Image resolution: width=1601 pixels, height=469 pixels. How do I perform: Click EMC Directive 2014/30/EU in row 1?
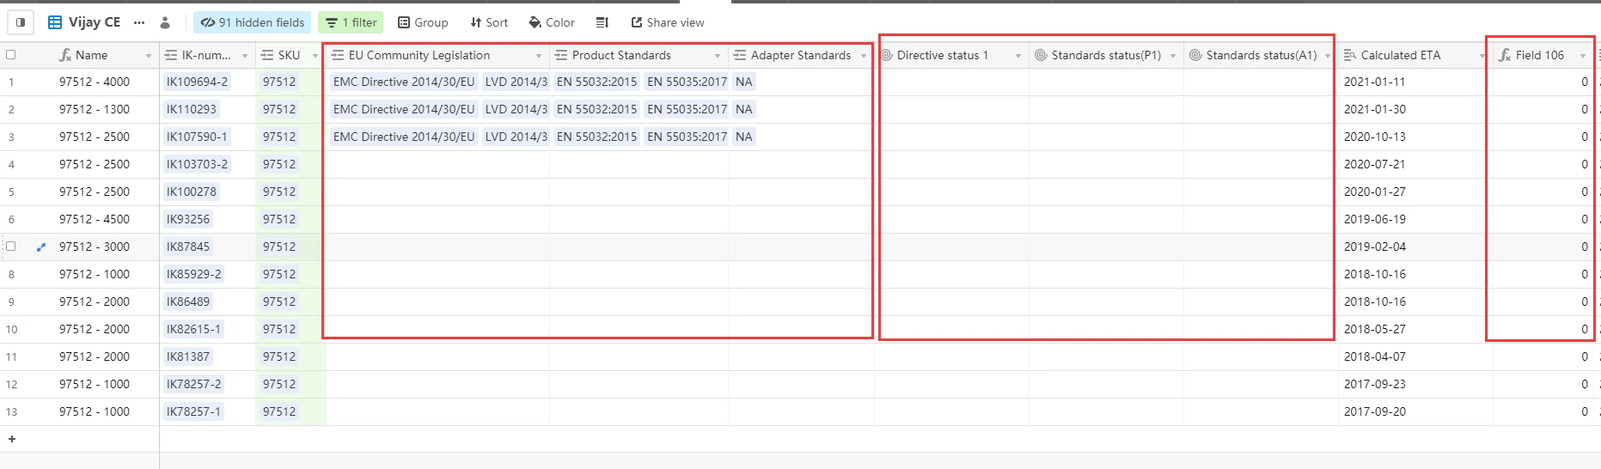coord(404,82)
